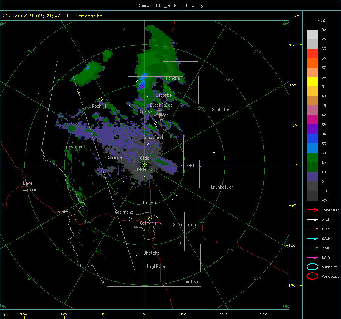The height and width of the screenshot is (319, 341).
Task: Select the blue 36 dBZ color swatch
Action: [x=312, y=138]
